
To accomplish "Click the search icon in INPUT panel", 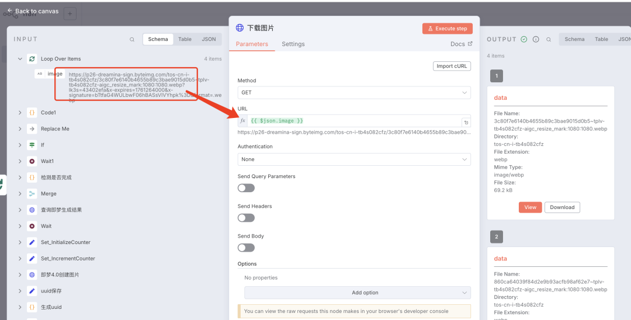I will coord(132,40).
